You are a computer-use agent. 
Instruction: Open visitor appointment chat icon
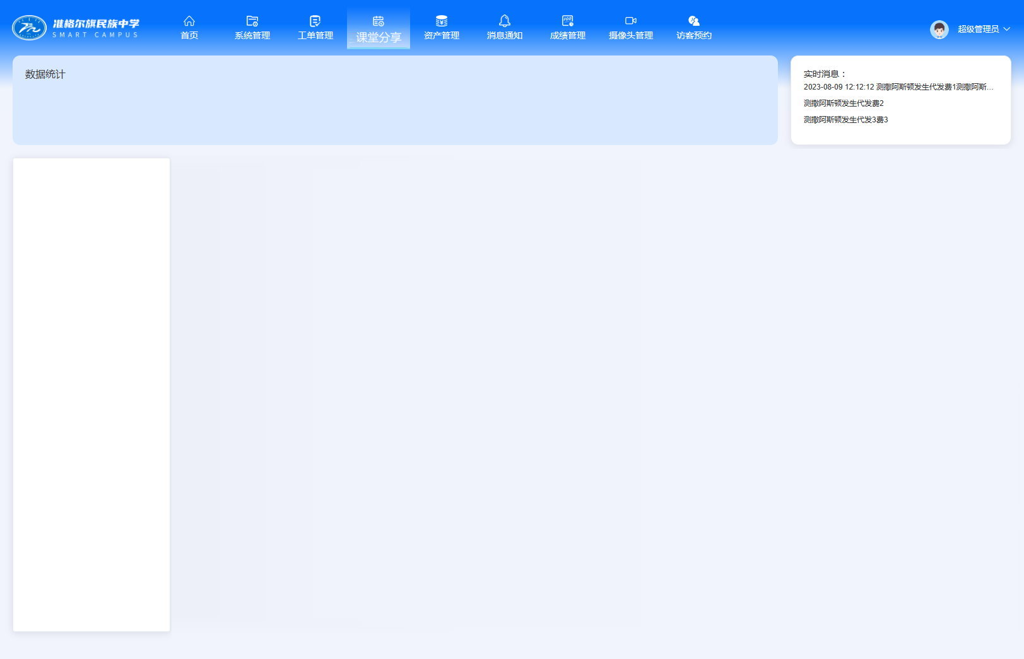click(x=694, y=21)
